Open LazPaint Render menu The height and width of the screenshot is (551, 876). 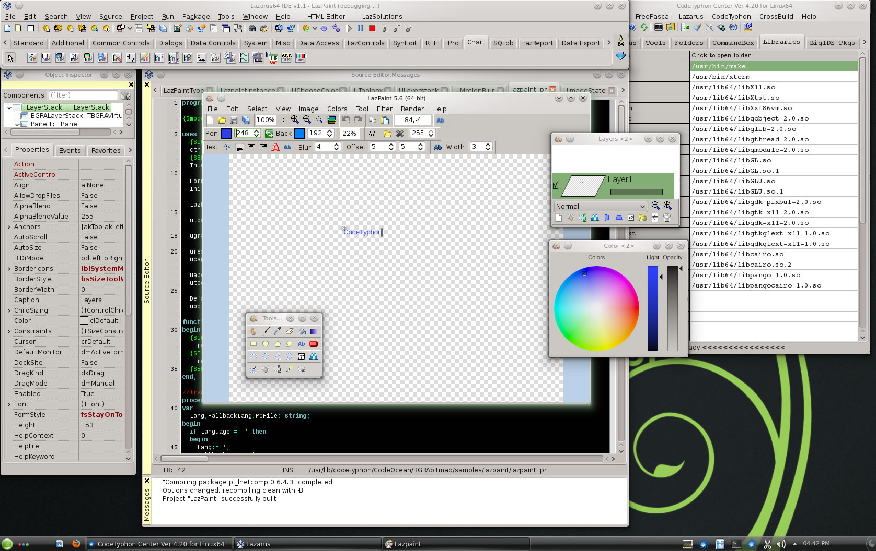[412, 109]
